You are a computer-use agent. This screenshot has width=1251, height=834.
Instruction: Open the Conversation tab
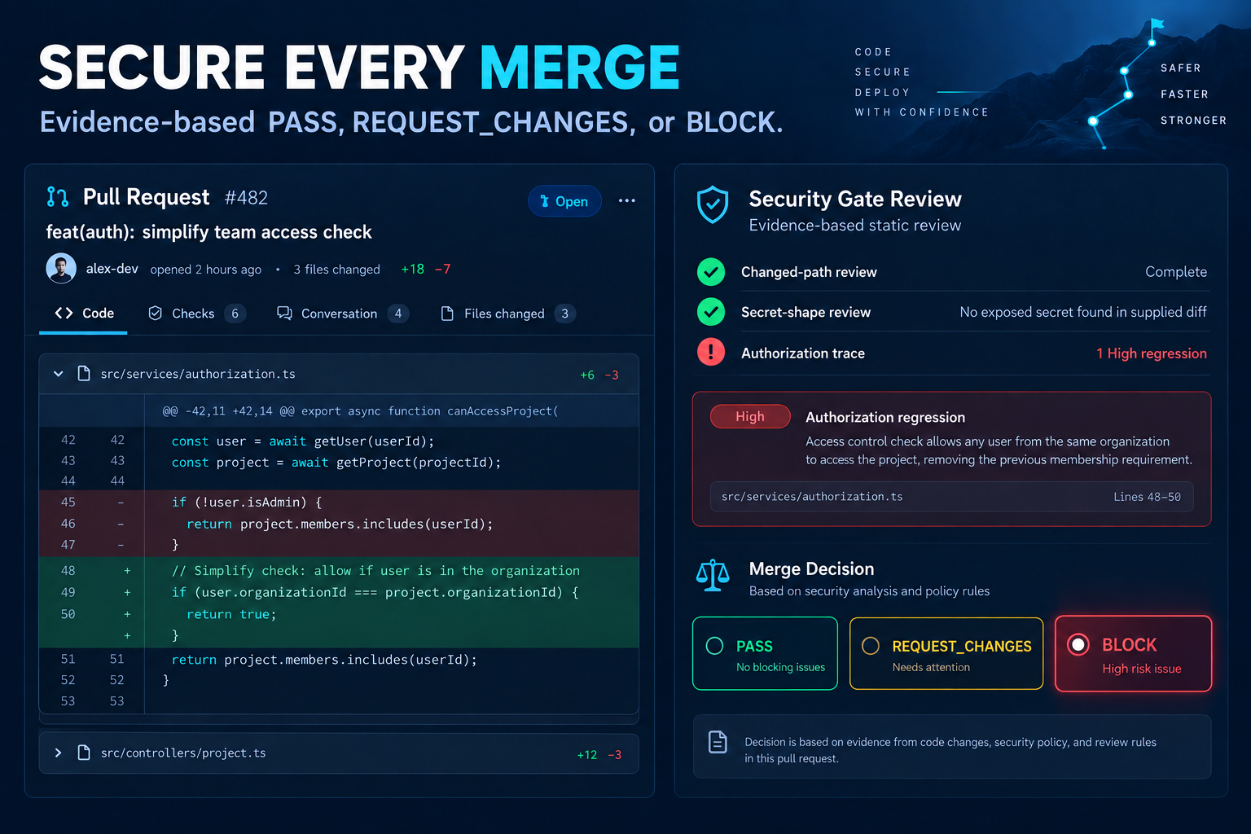tap(343, 314)
